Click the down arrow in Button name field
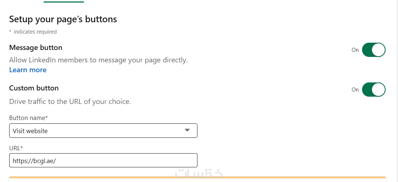398x182 pixels. pos(187,130)
